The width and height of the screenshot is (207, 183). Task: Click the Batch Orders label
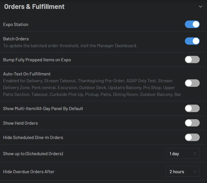coord(16,39)
